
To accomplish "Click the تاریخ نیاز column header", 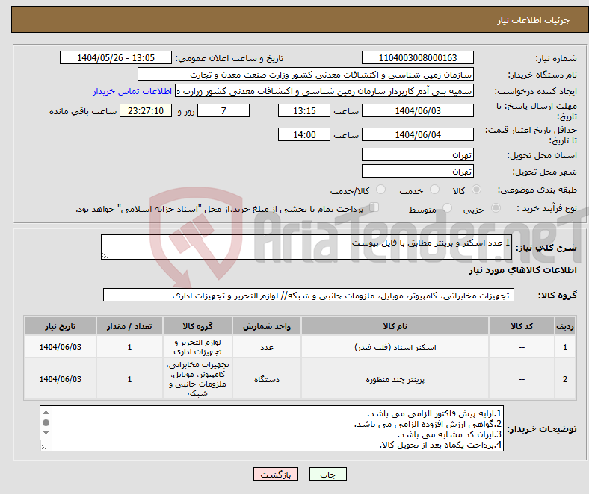I will click(61, 326).
